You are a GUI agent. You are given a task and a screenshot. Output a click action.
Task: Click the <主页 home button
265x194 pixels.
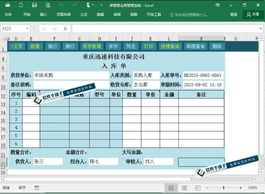click(x=17, y=46)
